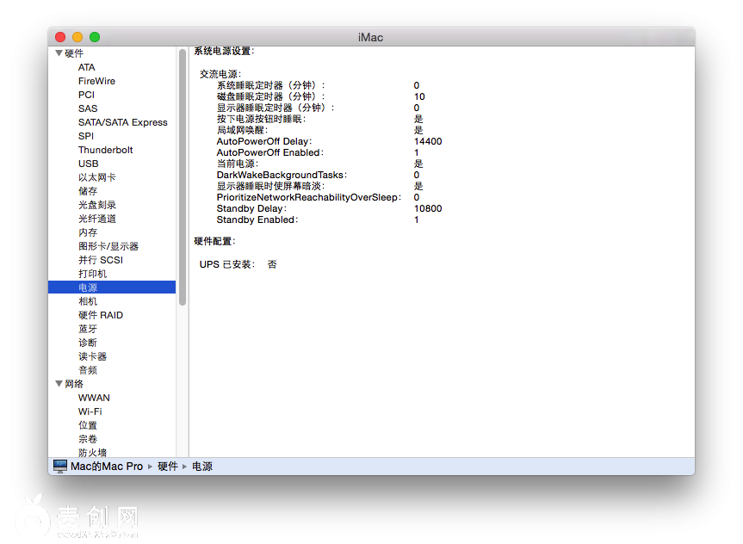Image resolution: width=743 pixels, height=544 pixels.
Task: Select USB in the sidebar
Action: point(88,164)
